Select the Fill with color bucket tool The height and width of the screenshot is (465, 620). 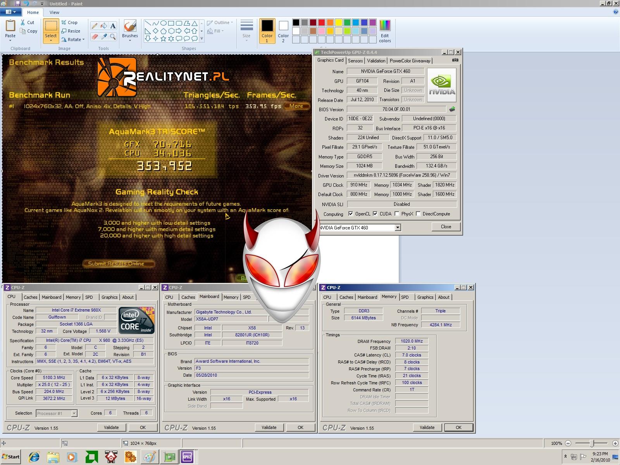[x=103, y=26]
